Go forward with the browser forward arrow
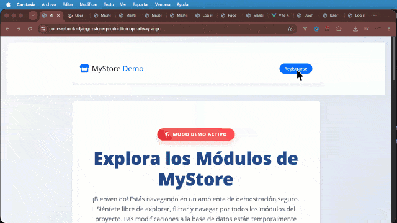Viewport: 397px width, 223px height. pos(19,29)
